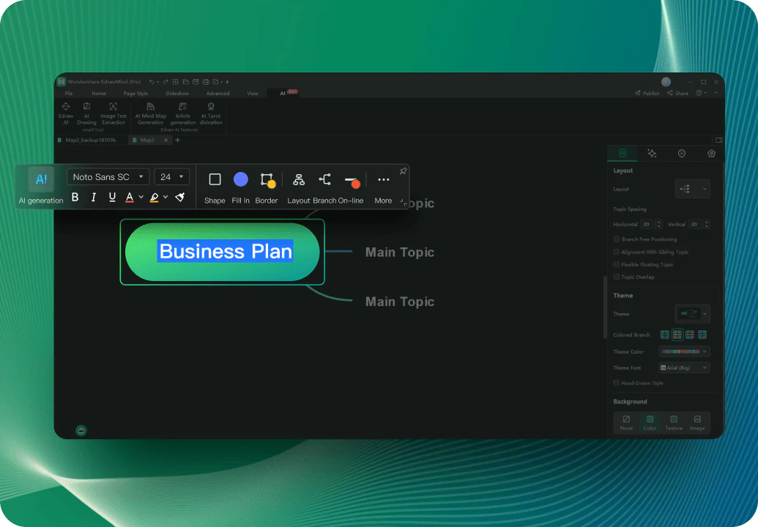Image resolution: width=758 pixels, height=527 pixels.
Task: Click the Redo arrow in title bar
Action: pos(166,82)
